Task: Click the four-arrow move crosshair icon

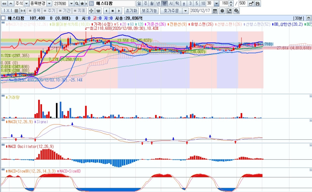Action: tap(91, 11)
